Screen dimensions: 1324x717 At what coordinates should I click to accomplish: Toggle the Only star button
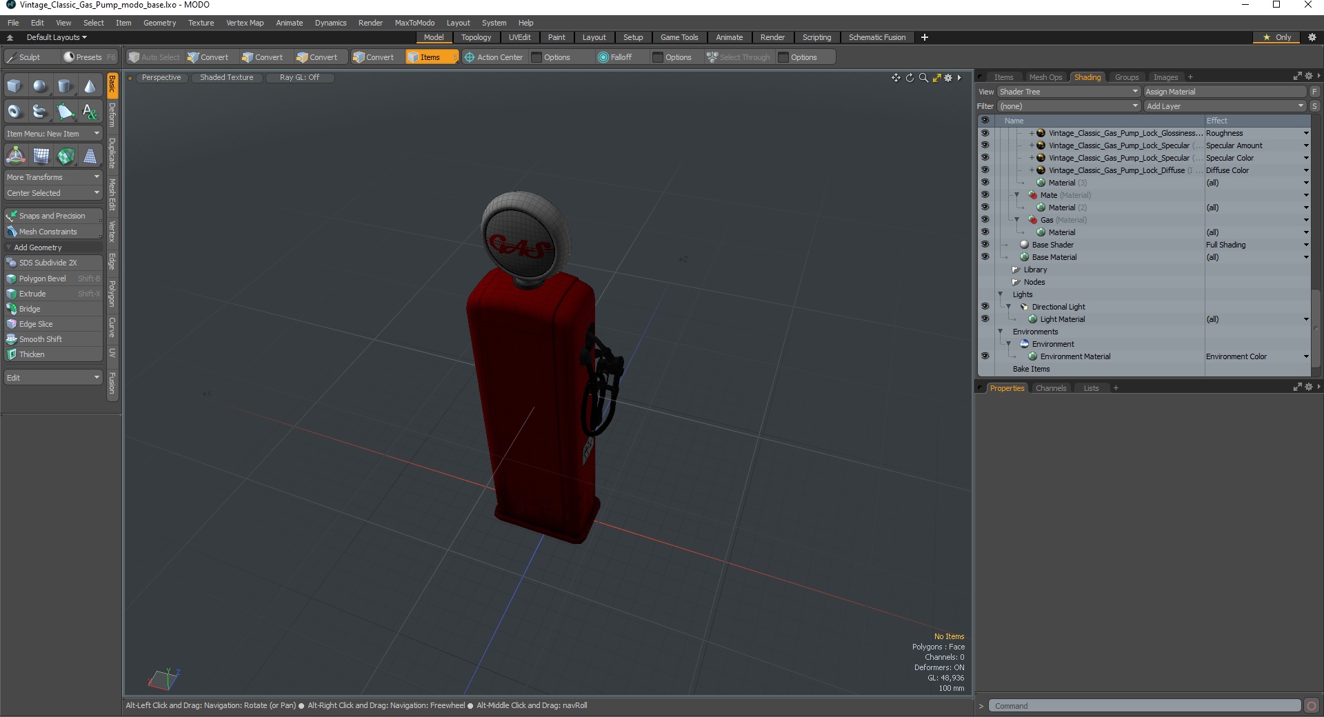point(1277,37)
